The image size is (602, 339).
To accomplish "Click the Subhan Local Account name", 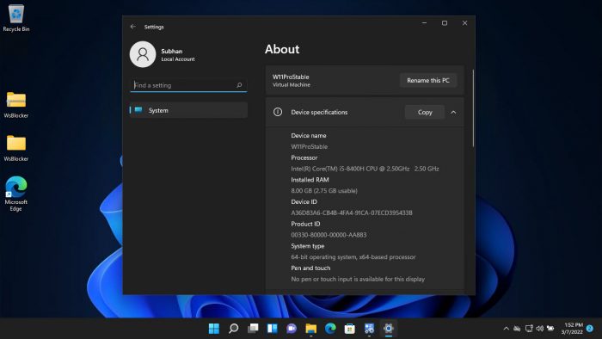I will (x=178, y=54).
